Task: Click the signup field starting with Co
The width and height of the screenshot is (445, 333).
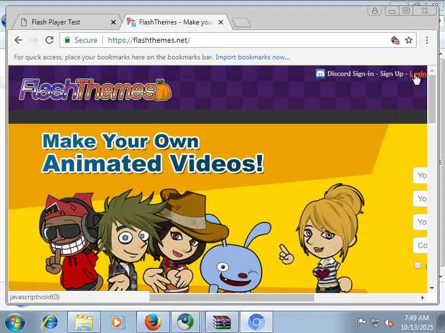Action: [420, 245]
